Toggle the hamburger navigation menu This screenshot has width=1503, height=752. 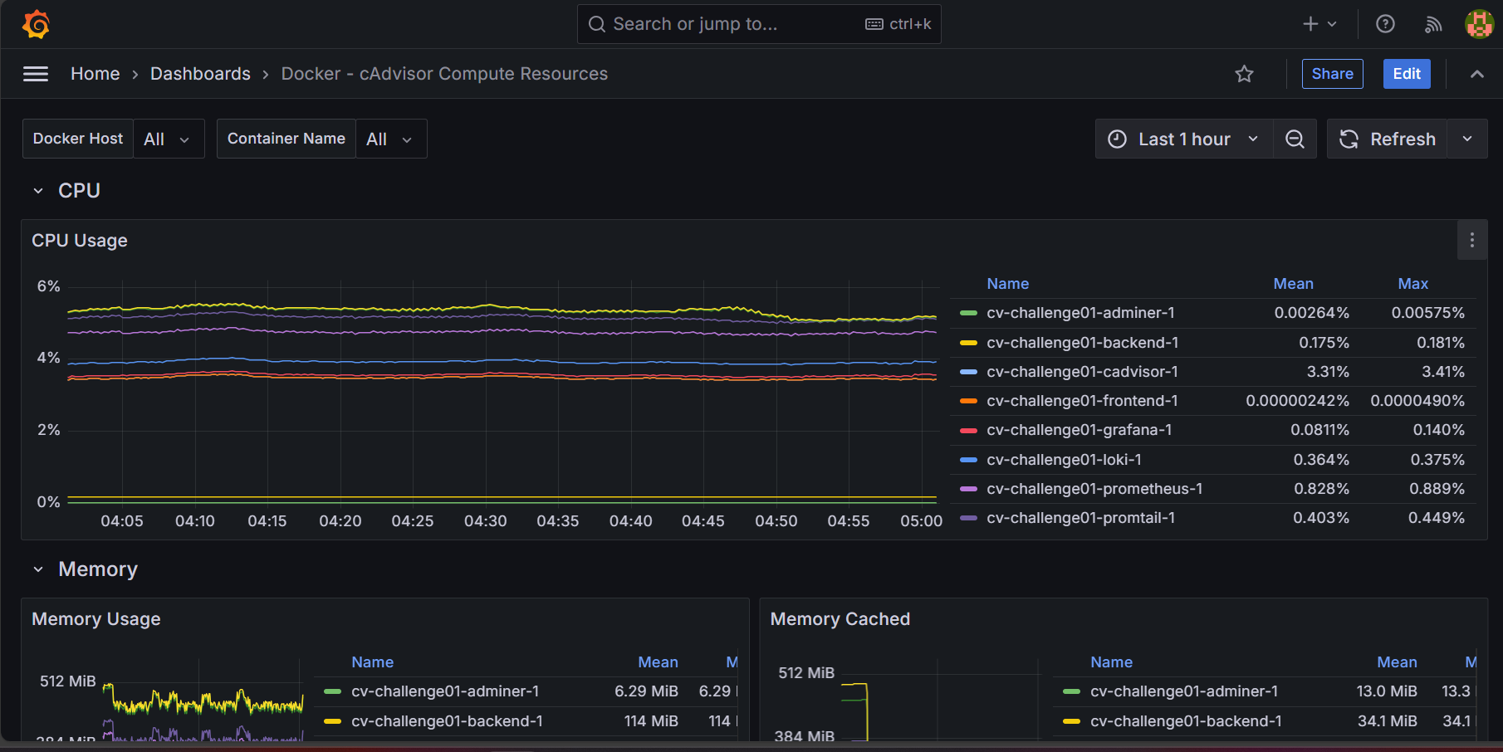35,74
